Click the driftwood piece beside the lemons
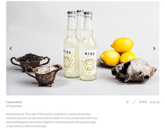 click(x=134, y=71)
